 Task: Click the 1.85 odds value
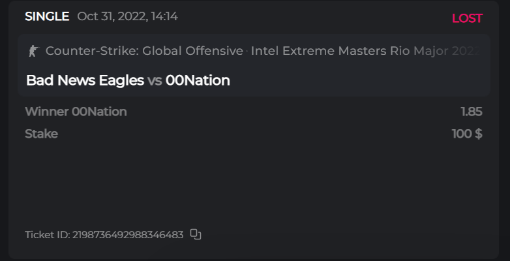point(471,112)
